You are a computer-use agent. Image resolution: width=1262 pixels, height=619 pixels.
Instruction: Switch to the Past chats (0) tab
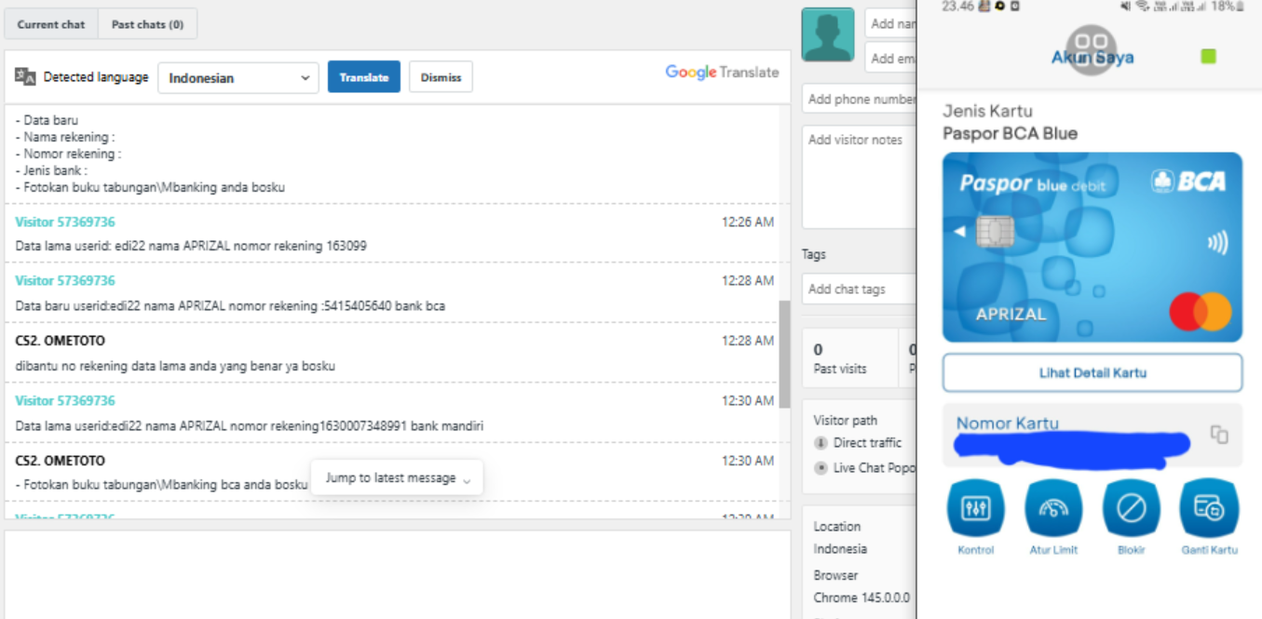[x=147, y=24]
